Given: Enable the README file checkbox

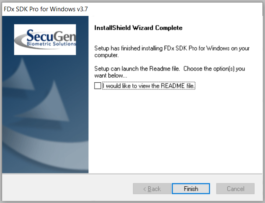Looking at the screenshot, I should 98,86.
